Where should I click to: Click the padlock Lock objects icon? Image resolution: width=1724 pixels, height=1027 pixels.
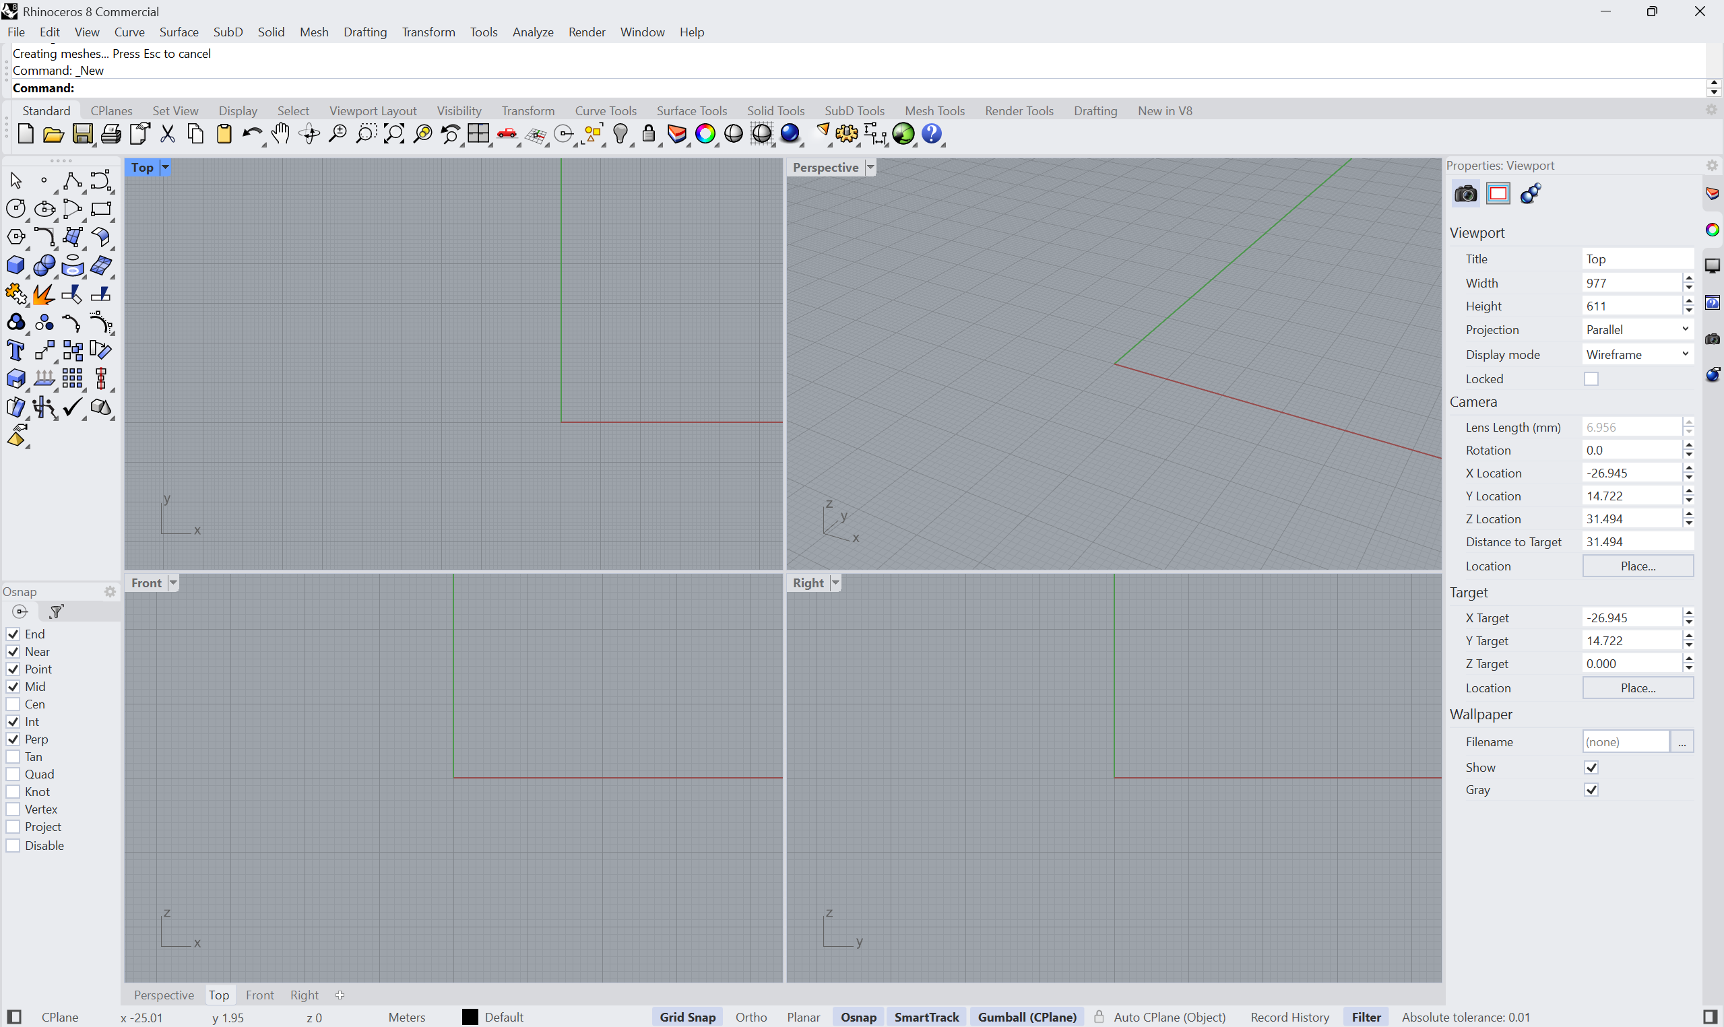(x=649, y=133)
